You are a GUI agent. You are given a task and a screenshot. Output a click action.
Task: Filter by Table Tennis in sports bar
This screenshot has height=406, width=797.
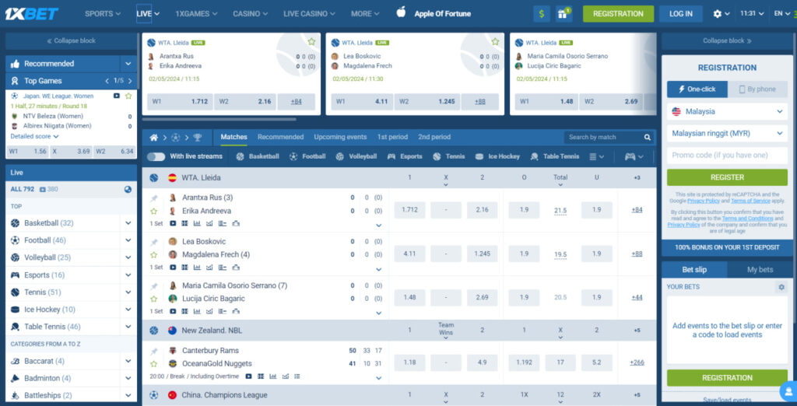click(x=554, y=156)
